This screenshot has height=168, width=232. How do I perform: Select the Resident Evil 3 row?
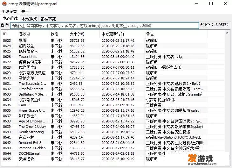pyautogui.click(x=113, y=143)
